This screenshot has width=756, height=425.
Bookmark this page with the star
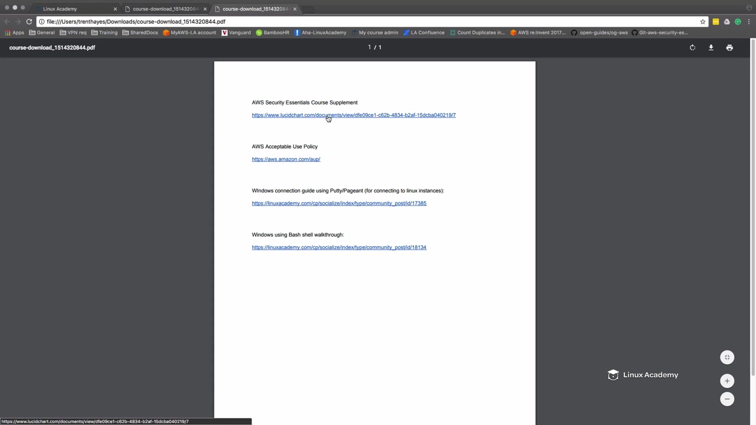(703, 21)
